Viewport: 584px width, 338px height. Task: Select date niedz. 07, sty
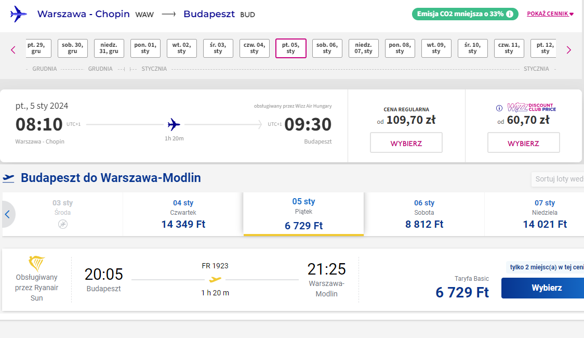pos(364,48)
